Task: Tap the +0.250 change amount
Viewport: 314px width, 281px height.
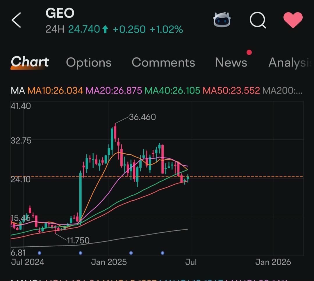Action: pyautogui.click(x=129, y=29)
